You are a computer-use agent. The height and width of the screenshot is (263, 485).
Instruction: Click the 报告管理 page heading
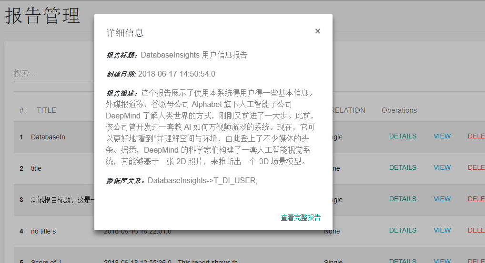coord(43,16)
